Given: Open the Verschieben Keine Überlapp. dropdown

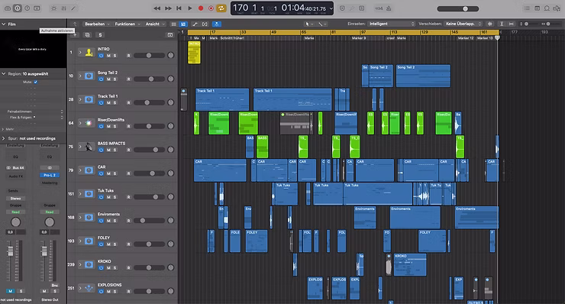Looking at the screenshot, I should click(463, 24).
